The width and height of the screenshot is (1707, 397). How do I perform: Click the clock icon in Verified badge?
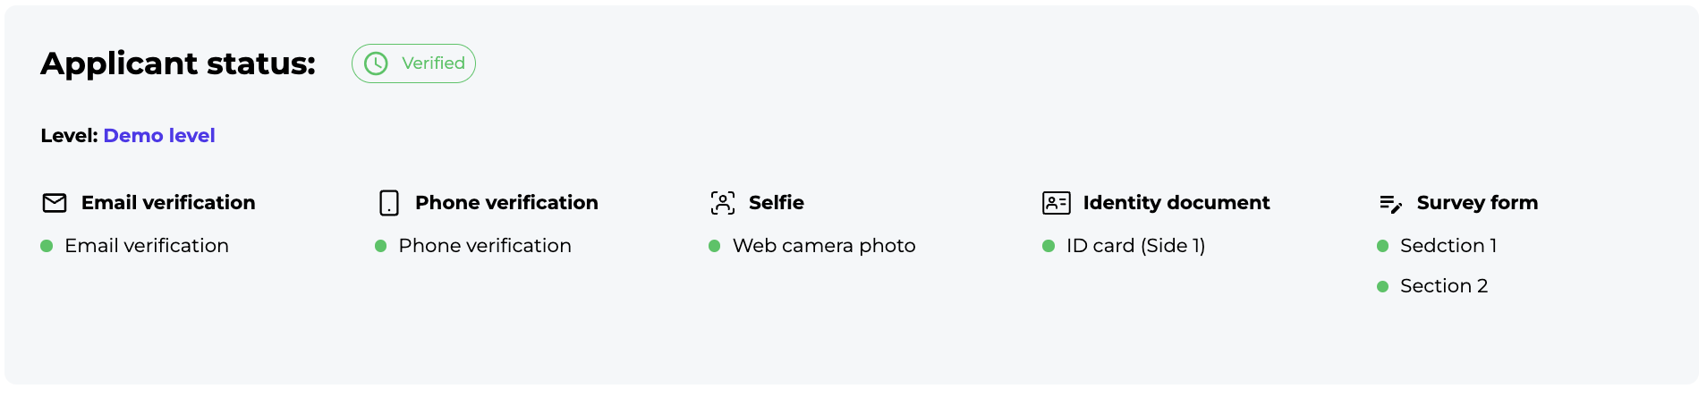376,63
